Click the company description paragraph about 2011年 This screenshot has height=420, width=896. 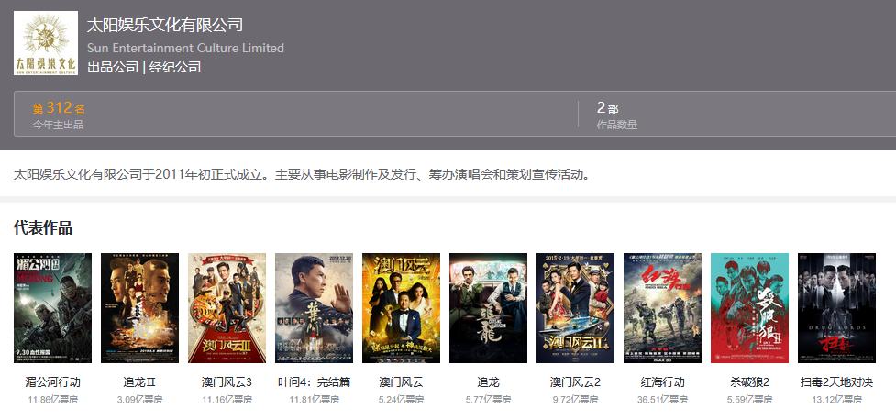point(302,174)
